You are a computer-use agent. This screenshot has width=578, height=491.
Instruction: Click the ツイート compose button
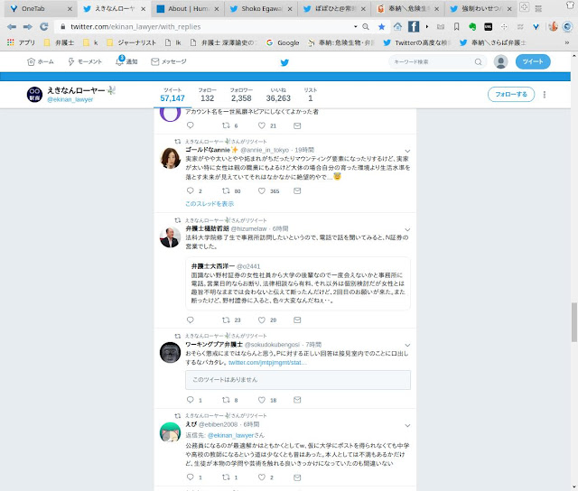(533, 61)
